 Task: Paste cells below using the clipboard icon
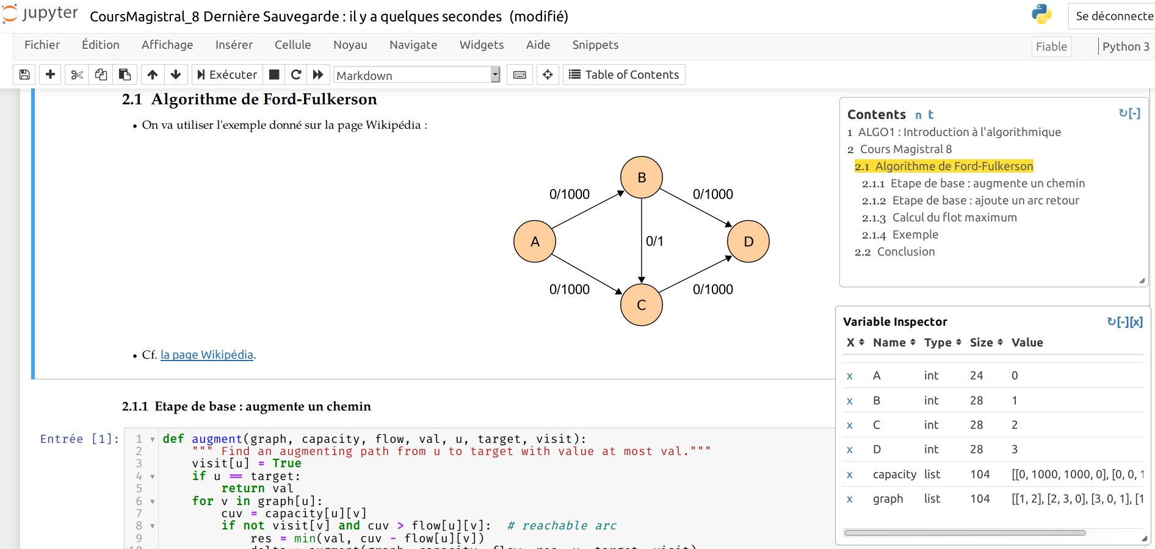tap(125, 74)
